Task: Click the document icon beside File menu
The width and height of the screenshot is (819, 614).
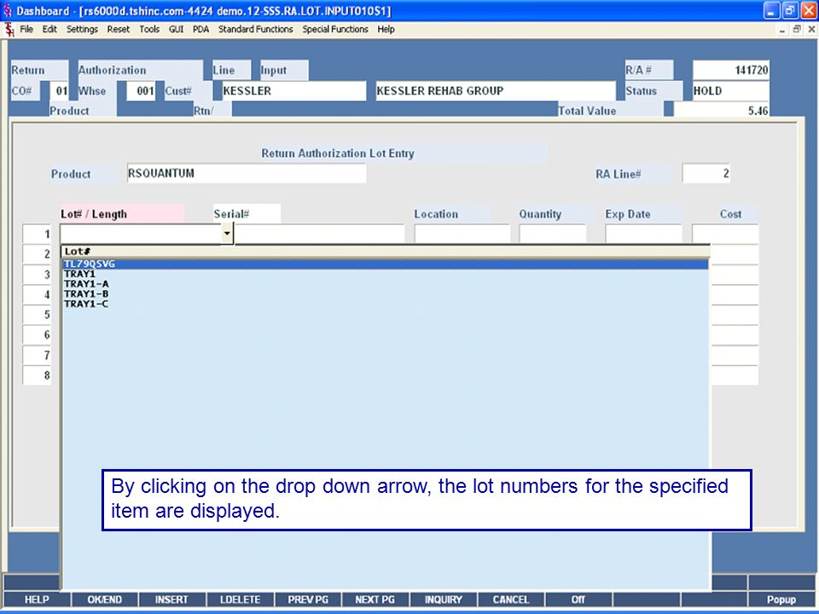Action: [x=9, y=30]
